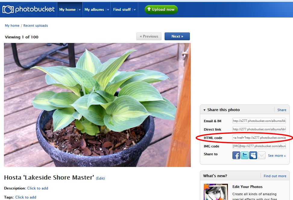Open the My albums dropdown arrow
This screenshot has width=293, height=200.
pos(108,10)
